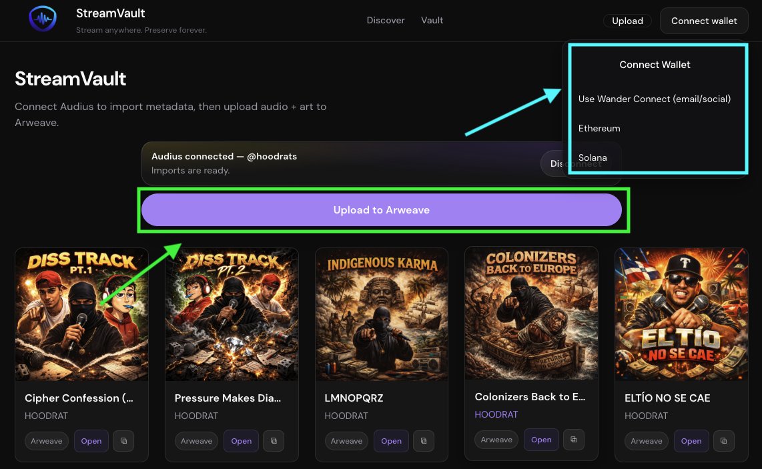Click Arweave tag on Cipher Confession card

(47, 441)
